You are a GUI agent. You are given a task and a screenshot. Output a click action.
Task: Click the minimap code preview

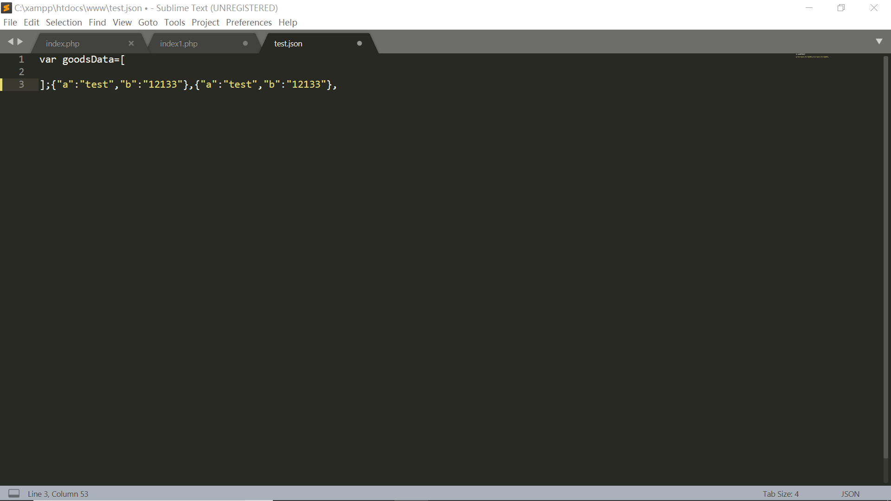pos(812,56)
